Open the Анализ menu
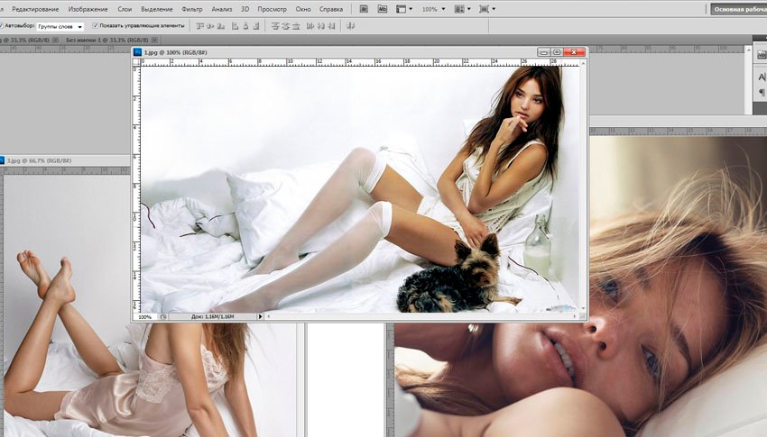Screen dimensions: 767x437 222,9
